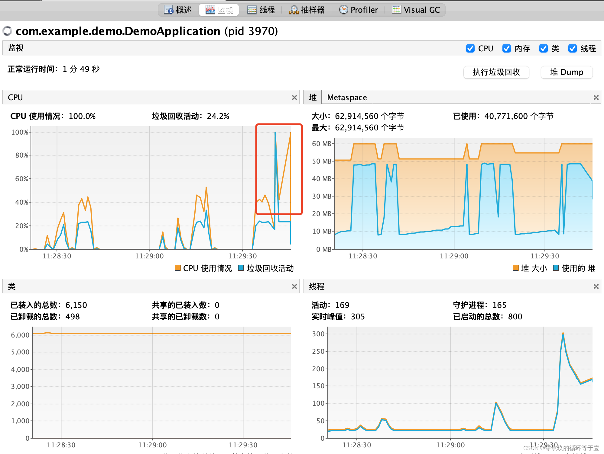Click the 已使用 40,771,600 bytes value

coord(519,116)
